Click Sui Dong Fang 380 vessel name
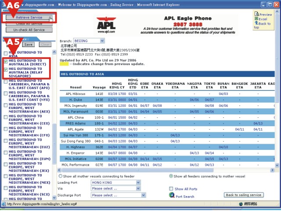 pyautogui.click(x=76, y=141)
